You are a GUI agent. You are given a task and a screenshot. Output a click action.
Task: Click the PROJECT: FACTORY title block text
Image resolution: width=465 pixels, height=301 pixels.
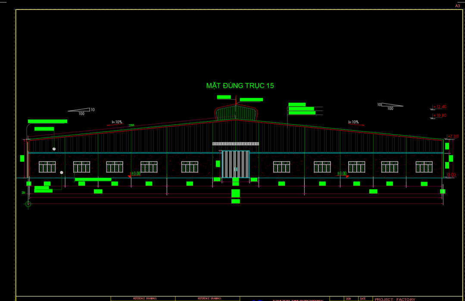tap(395, 299)
